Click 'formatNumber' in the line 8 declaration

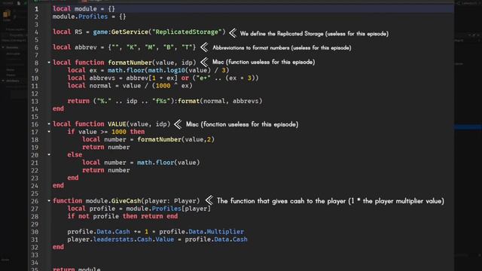(130, 62)
